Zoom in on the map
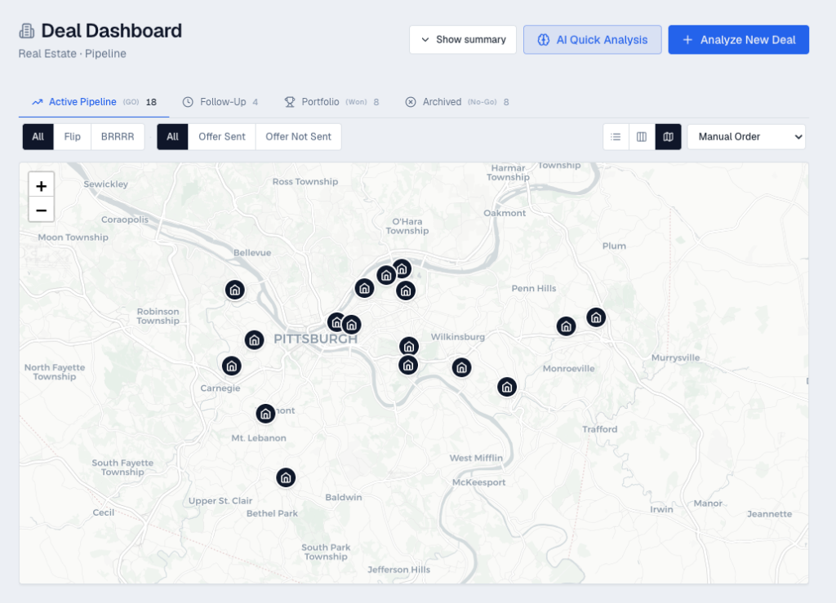Image resolution: width=836 pixels, height=603 pixels. coord(41,186)
